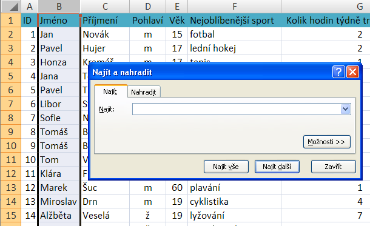The image size is (370, 226).
Task: Click the select-all corner triangle icon
Action: tap(10, 7)
